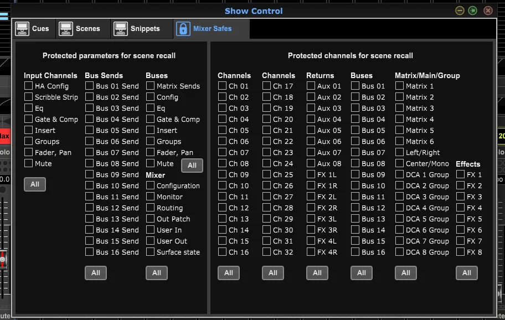The height and width of the screenshot is (320, 505).
Task: Click the padlock icon on Mixer Safes
Action: (183, 29)
